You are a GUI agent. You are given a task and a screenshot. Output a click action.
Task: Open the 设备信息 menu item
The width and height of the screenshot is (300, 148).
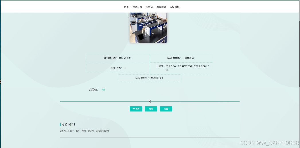point(174,7)
